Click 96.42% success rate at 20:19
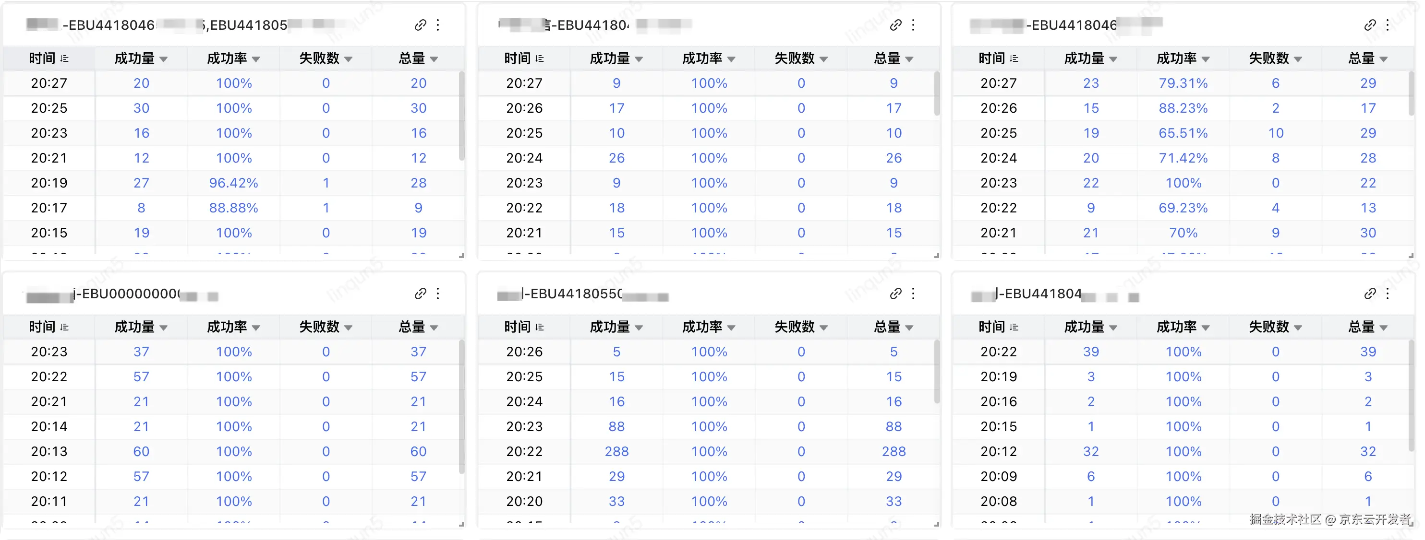The image size is (1425, 540). pyautogui.click(x=233, y=183)
